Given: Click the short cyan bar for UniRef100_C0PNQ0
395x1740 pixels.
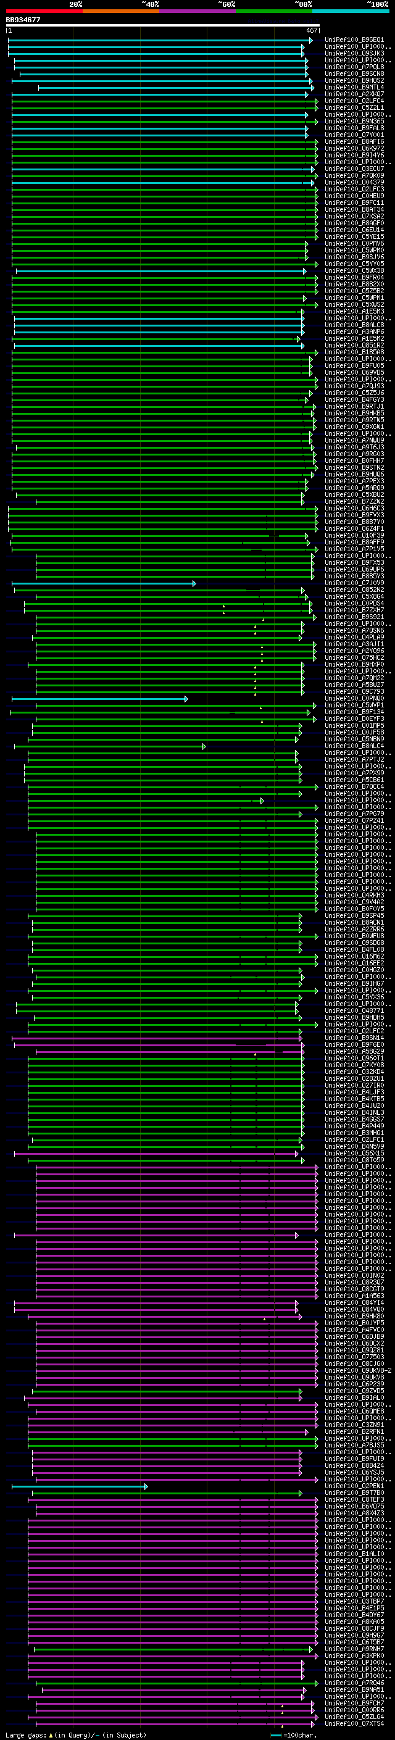Looking at the screenshot, I should pos(100,699).
